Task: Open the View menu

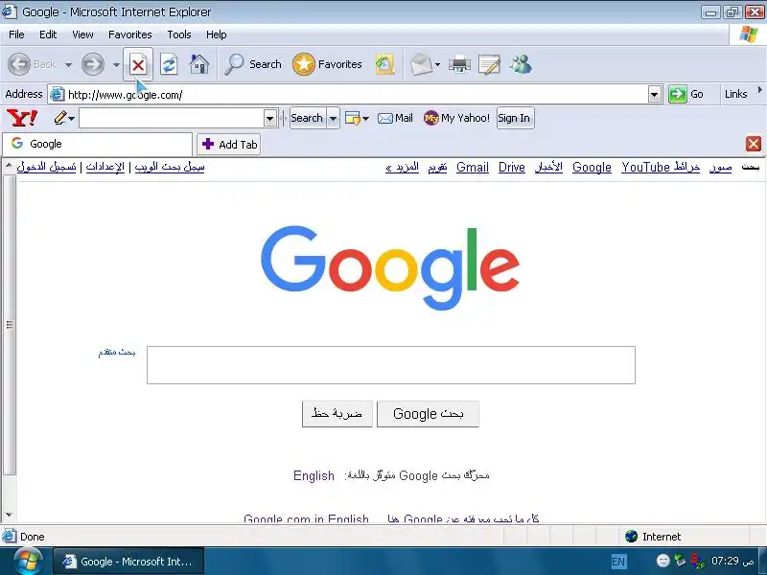Action: click(x=82, y=34)
